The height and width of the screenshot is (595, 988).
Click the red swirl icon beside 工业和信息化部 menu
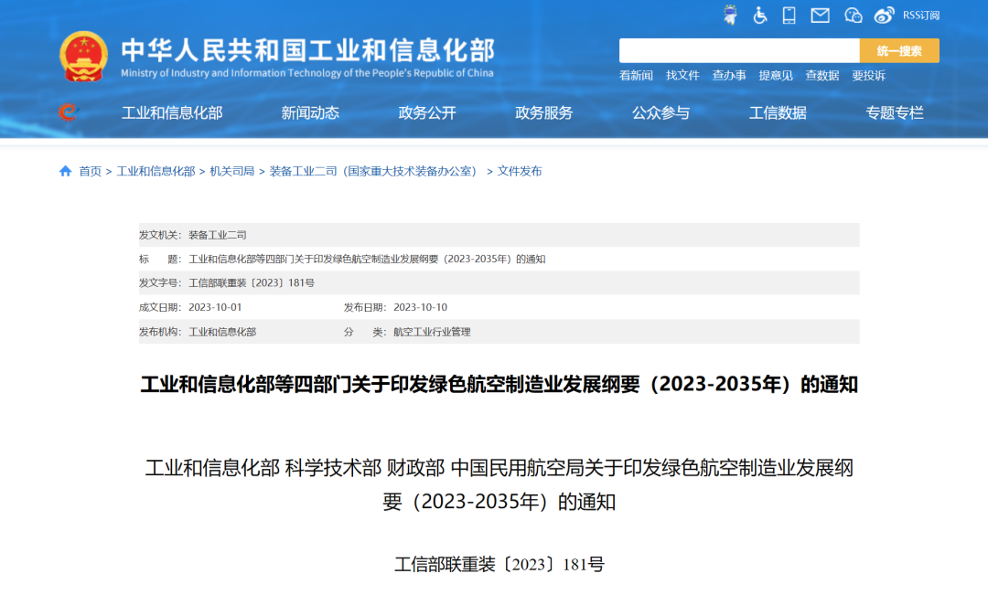68,112
